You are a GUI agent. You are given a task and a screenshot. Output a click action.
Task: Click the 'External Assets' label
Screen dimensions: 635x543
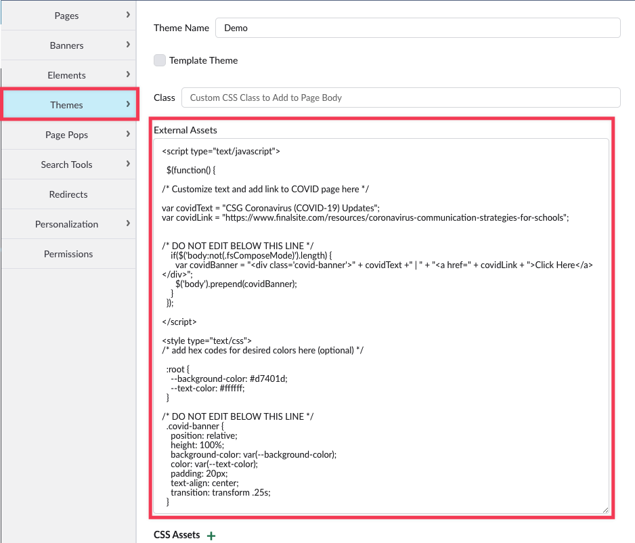[185, 130]
